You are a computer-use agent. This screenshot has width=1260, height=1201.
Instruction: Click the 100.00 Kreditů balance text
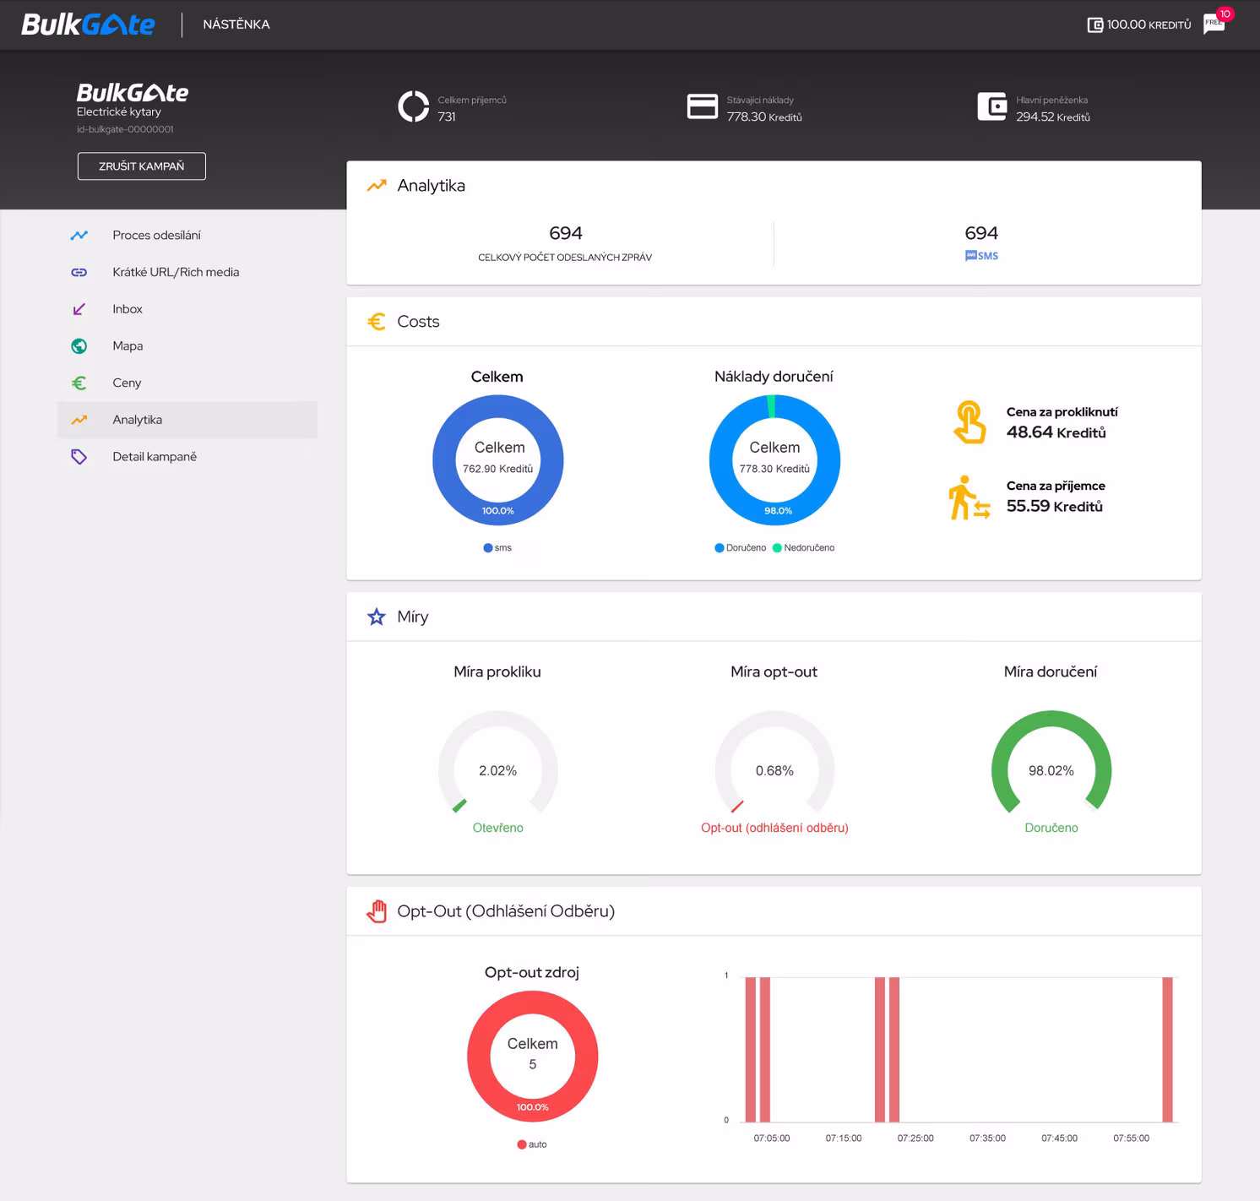[x=1149, y=24]
